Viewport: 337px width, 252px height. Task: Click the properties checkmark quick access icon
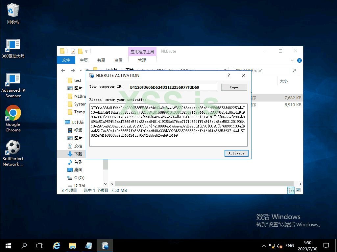click(73, 51)
